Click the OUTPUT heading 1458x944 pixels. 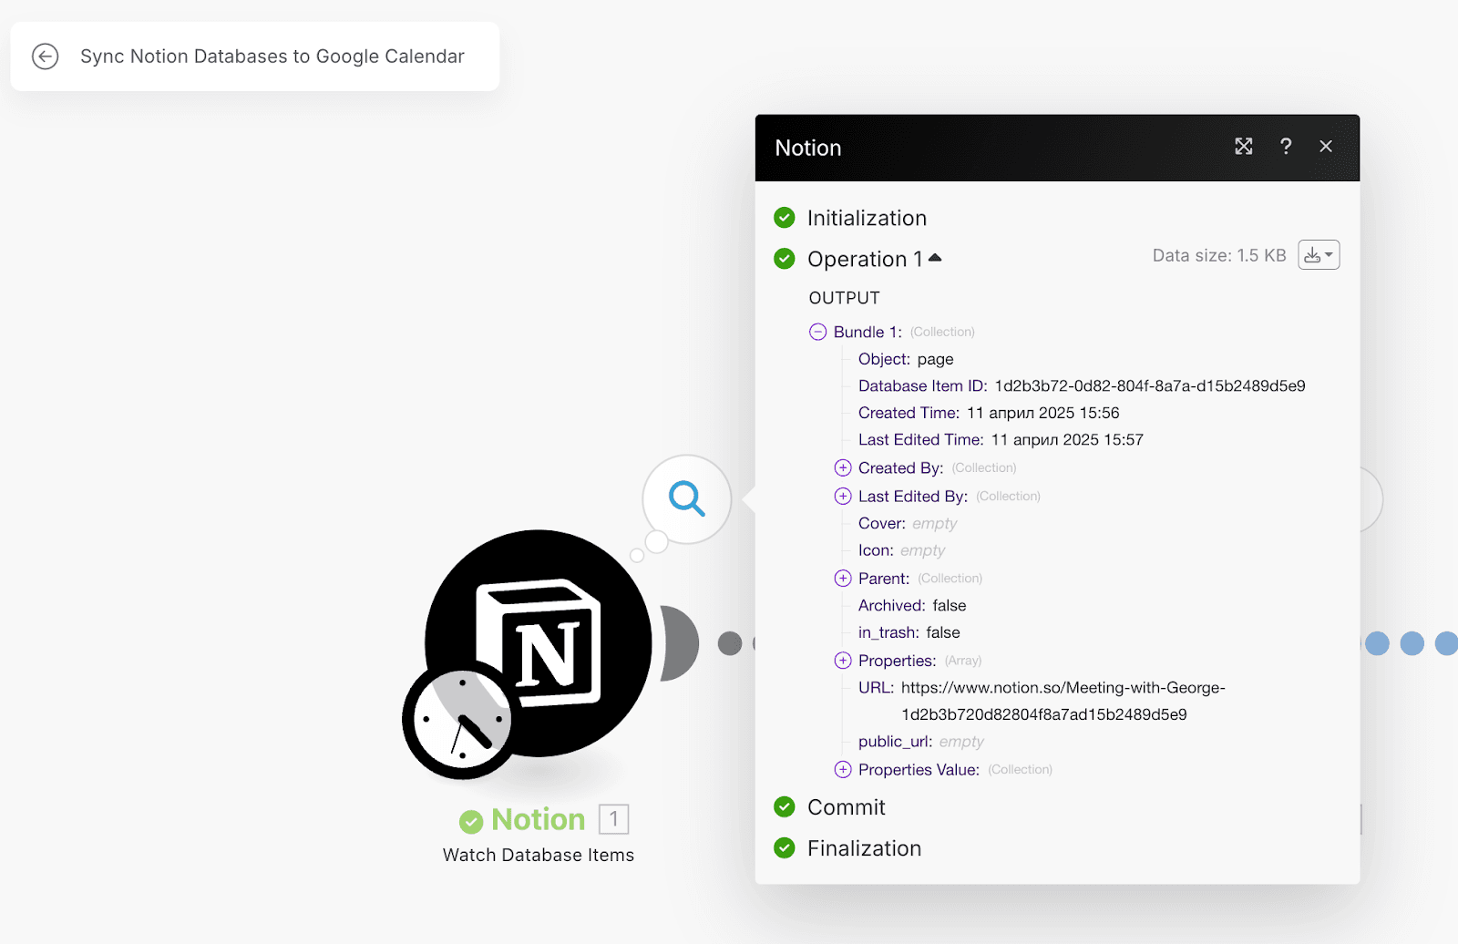tap(845, 298)
